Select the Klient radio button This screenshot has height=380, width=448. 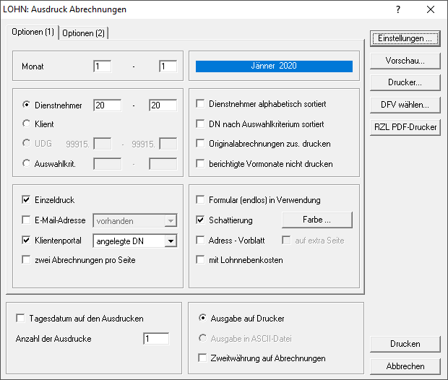pos(27,124)
